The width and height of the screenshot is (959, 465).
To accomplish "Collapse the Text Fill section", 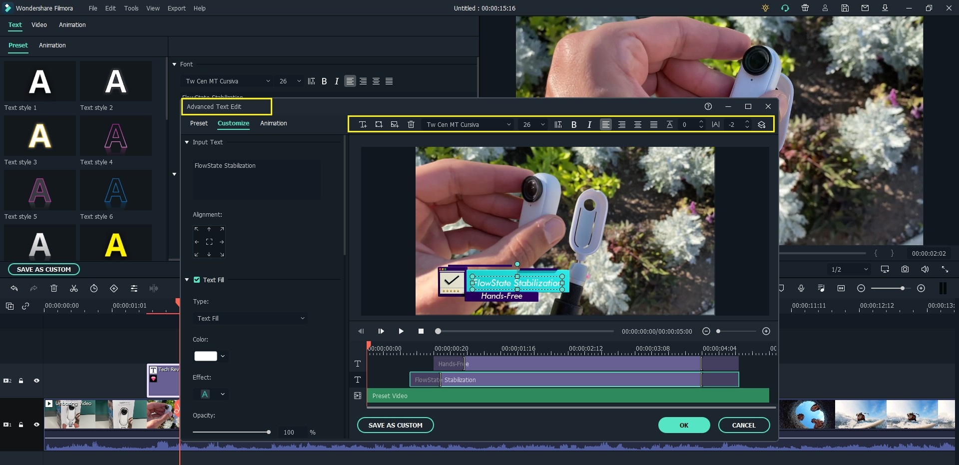I will tap(187, 280).
